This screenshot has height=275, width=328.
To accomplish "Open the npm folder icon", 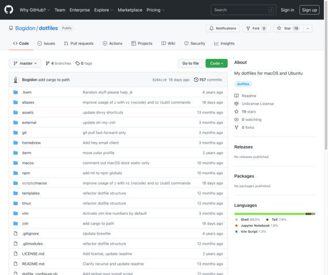I will (16, 173).
